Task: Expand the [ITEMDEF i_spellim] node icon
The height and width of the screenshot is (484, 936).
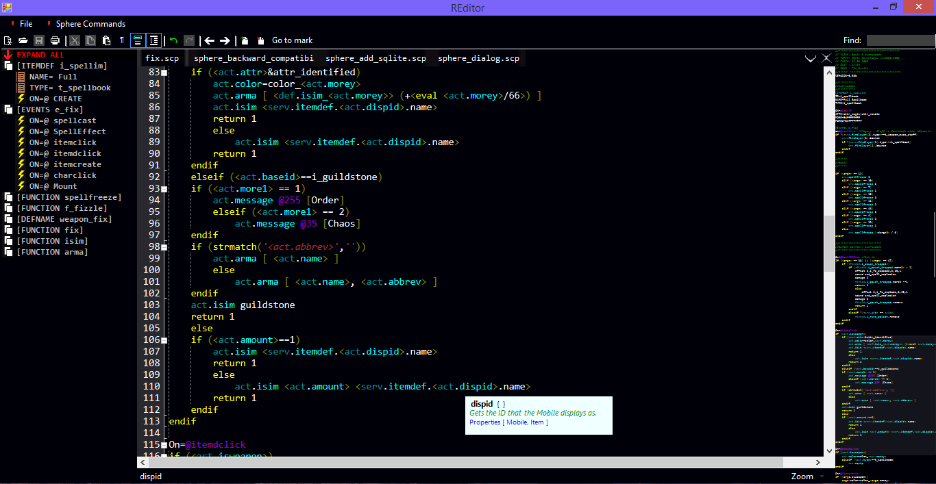Action: [9, 66]
